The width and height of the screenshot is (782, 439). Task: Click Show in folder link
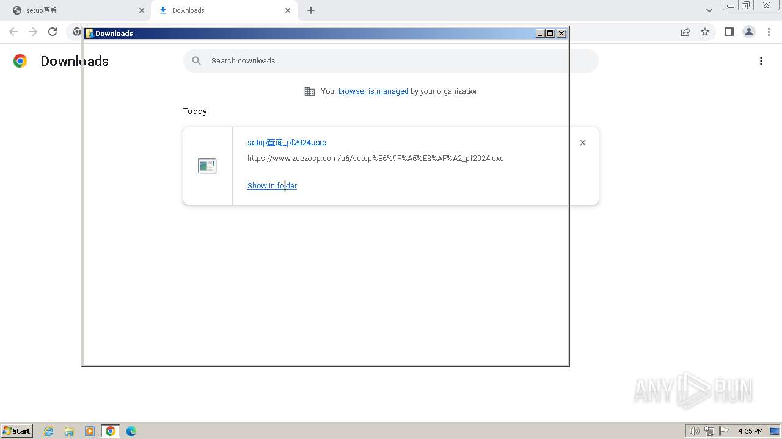(272, 186)
